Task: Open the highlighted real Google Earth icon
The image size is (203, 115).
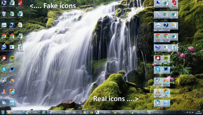Action: pyautogui.click(x=157, y=47)
